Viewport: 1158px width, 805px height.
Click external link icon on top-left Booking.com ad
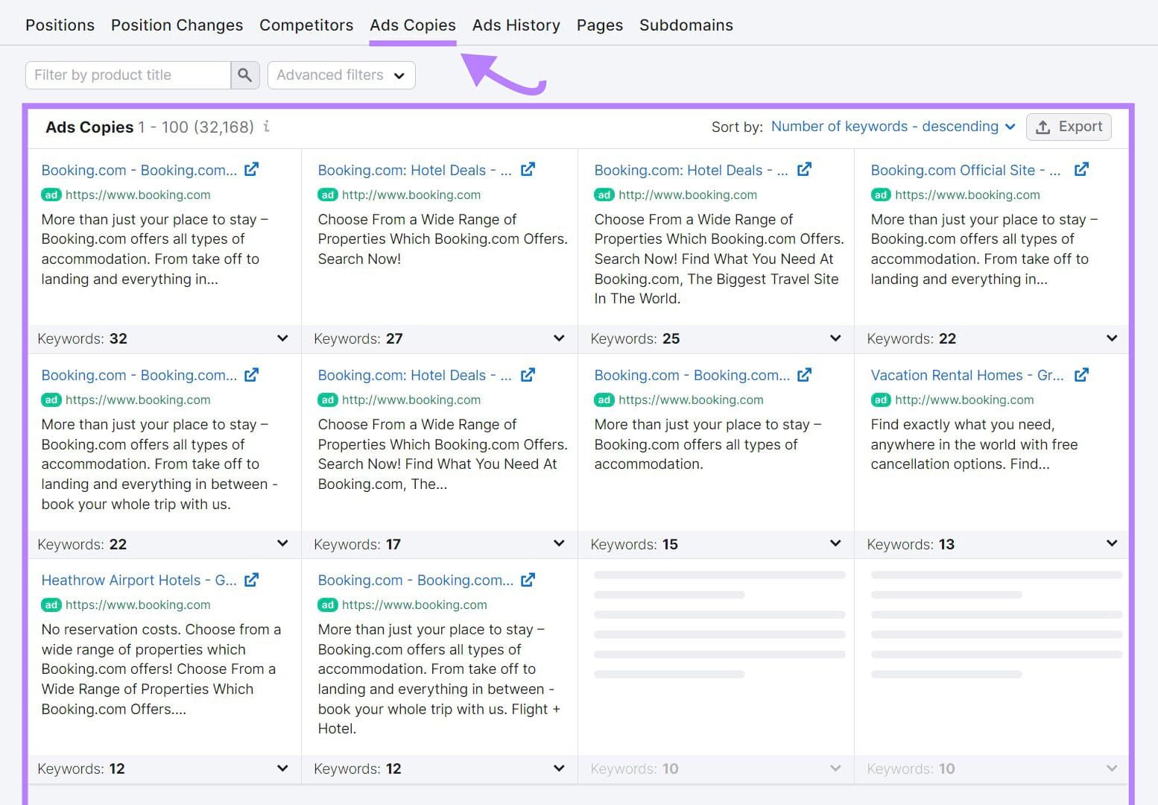click(251, 169)
